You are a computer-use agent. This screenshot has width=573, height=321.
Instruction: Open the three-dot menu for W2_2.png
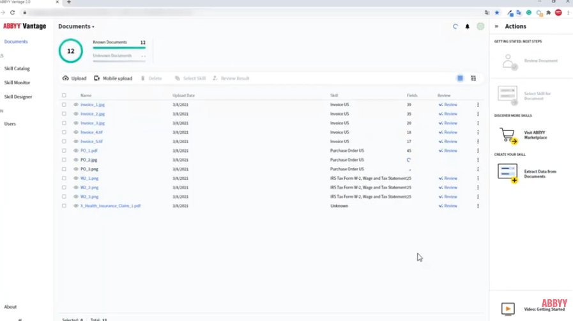pyautogui.click(x=478, y=187)
